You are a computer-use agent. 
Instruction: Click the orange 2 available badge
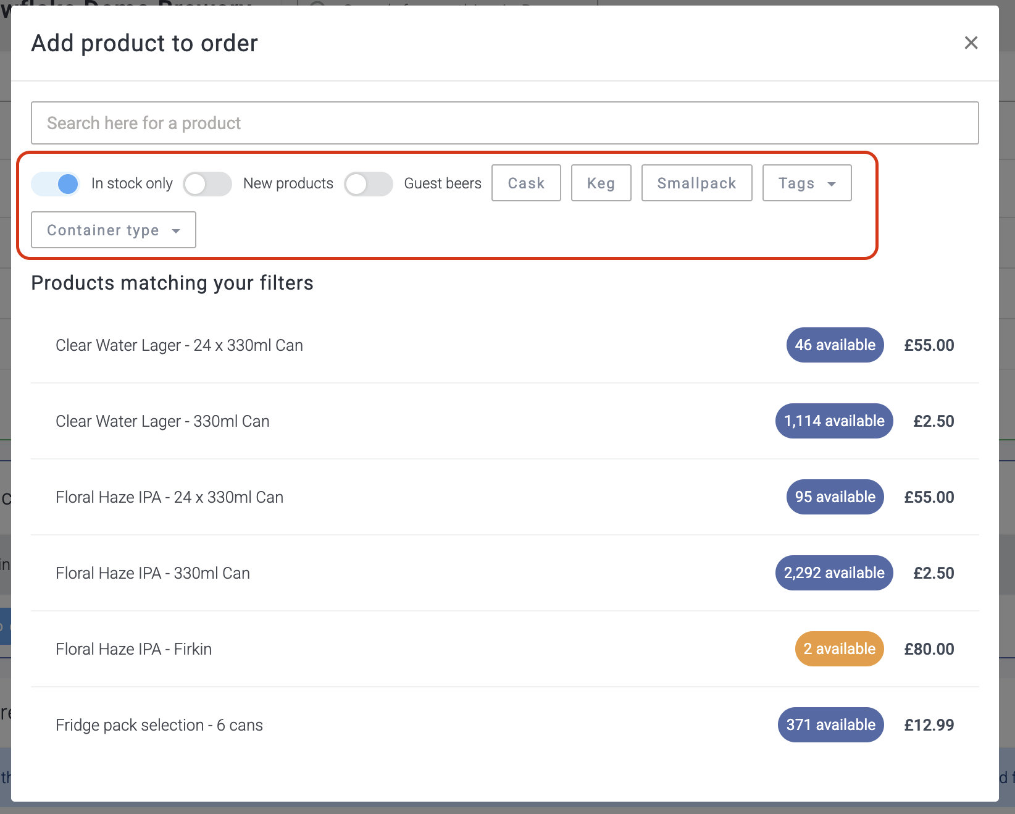[839, 649]
